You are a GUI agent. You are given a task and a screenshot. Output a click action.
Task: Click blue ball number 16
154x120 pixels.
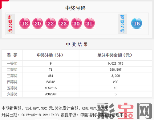[x=137, y=23]
